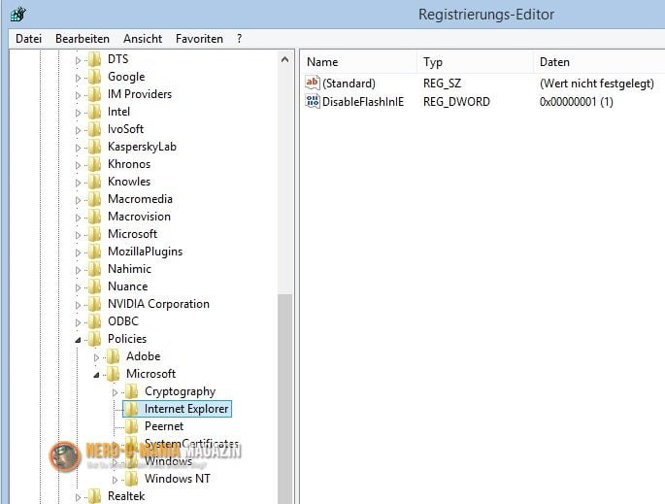Expand the DTS key
This screenshot has width=665, height=504.
tap(78, 60)
